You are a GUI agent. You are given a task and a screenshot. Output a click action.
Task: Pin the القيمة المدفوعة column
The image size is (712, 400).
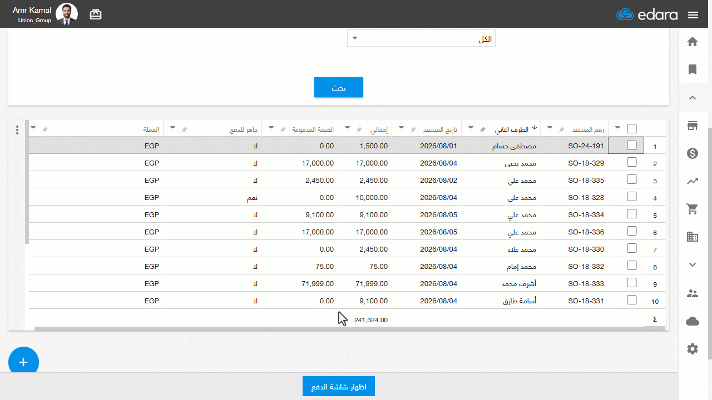pos(283,129)
